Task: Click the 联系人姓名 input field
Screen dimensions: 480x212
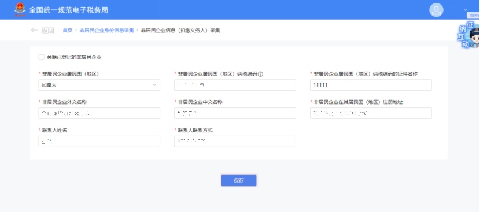Action: 99,142
